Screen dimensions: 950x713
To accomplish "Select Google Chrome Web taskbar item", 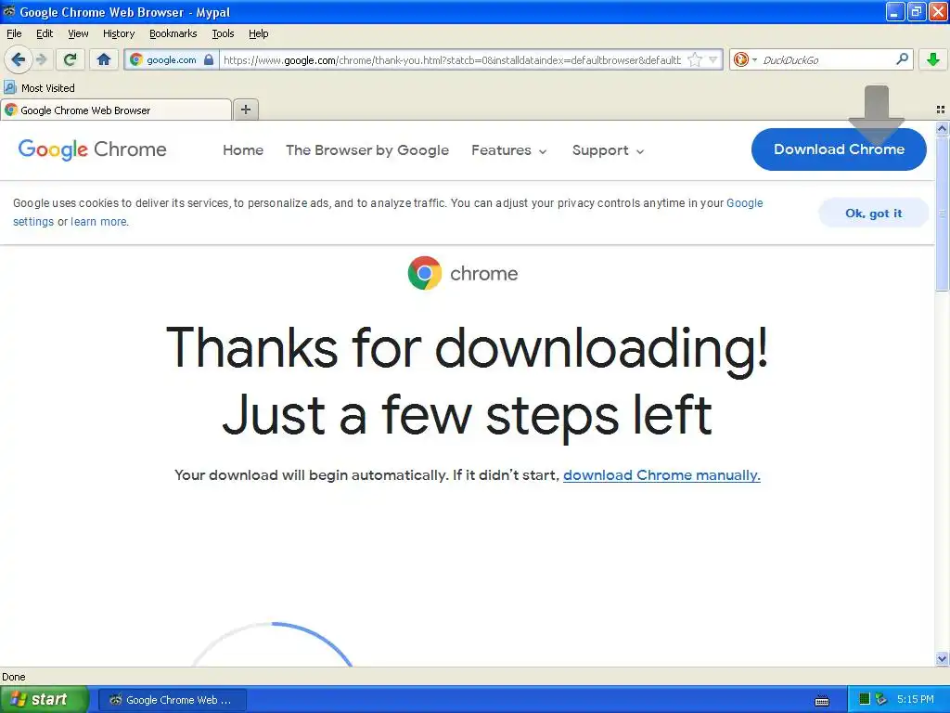I will [x=173, y=700].
